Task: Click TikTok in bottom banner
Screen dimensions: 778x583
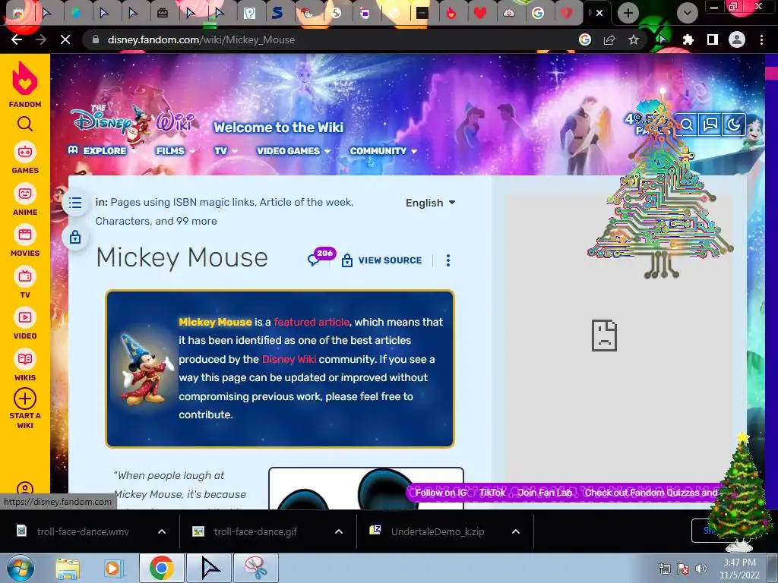Action: coord(492,492)
